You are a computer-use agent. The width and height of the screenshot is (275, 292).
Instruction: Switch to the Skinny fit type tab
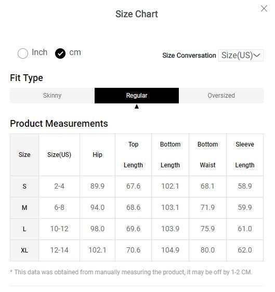(52, 96)
